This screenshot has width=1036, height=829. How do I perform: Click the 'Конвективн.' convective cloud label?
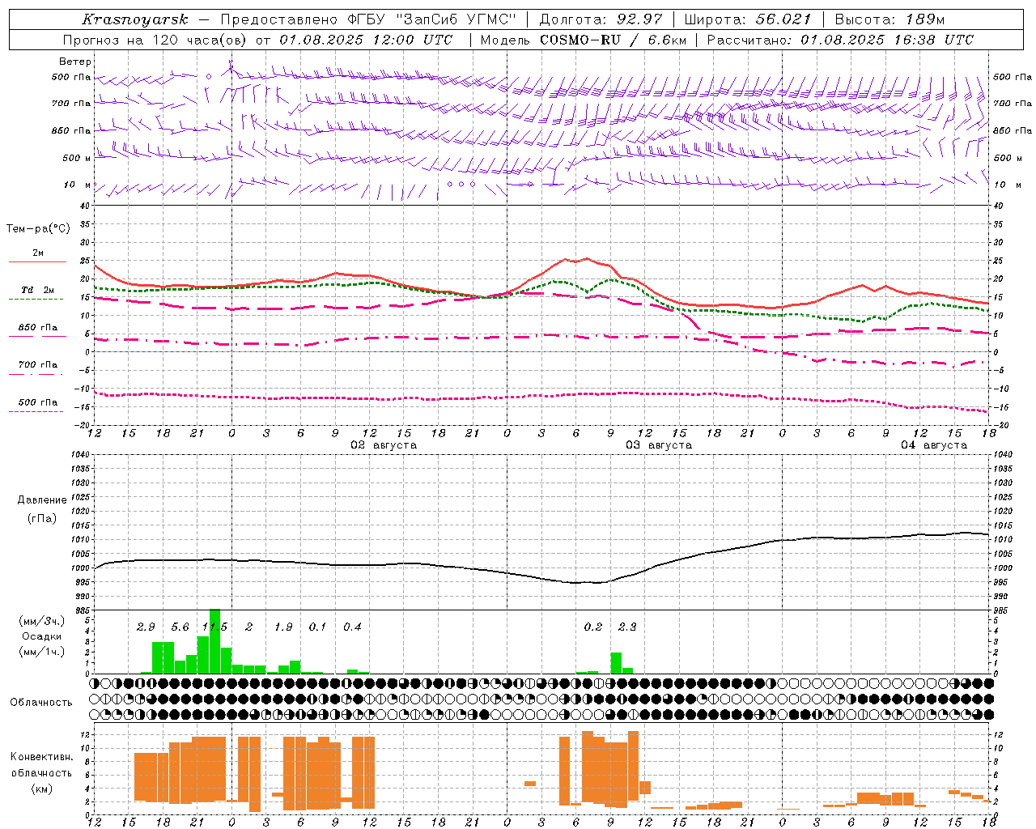click(41, 757)
